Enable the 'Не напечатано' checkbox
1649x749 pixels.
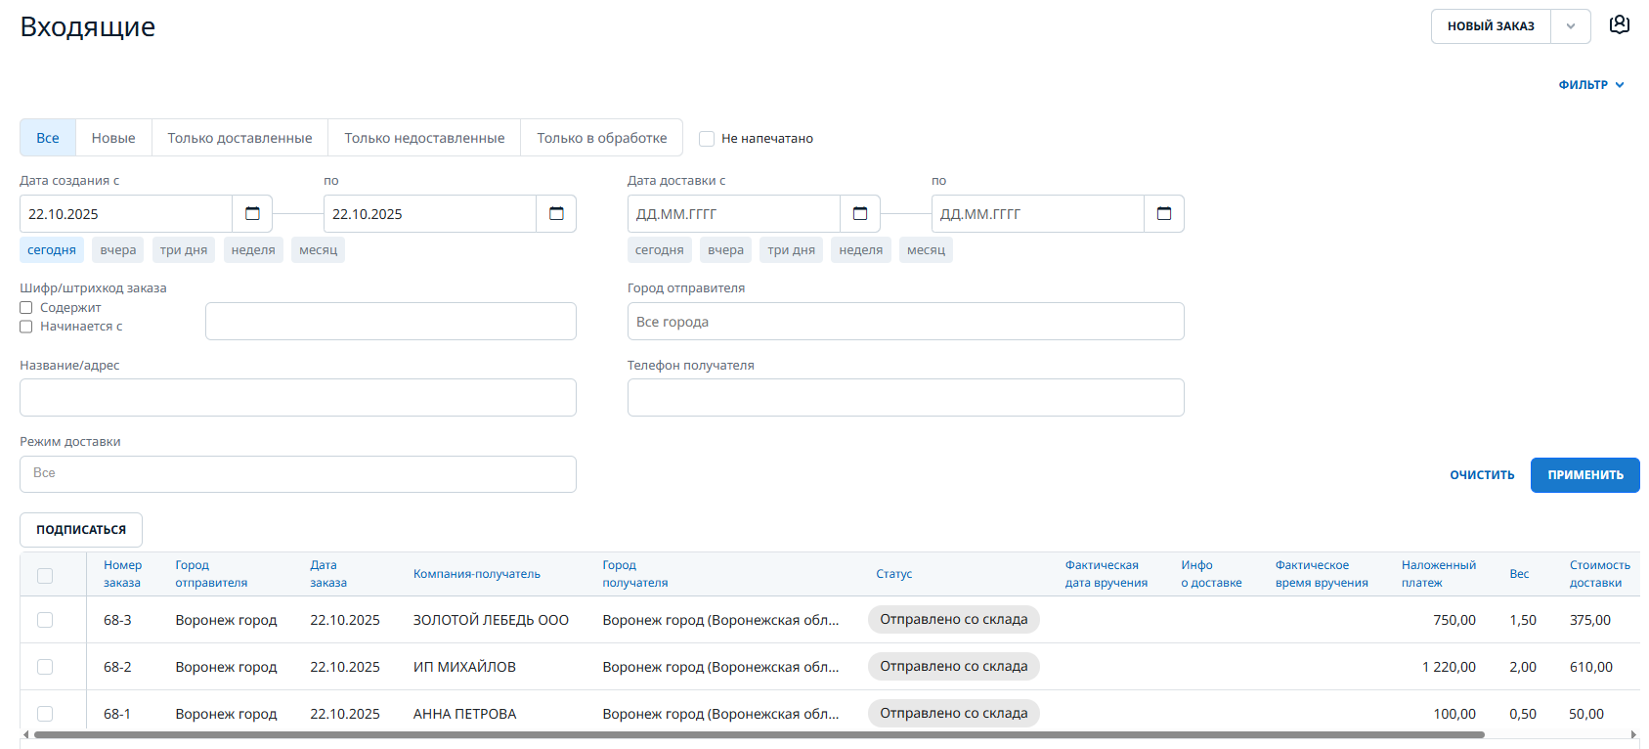click(707, 139)
